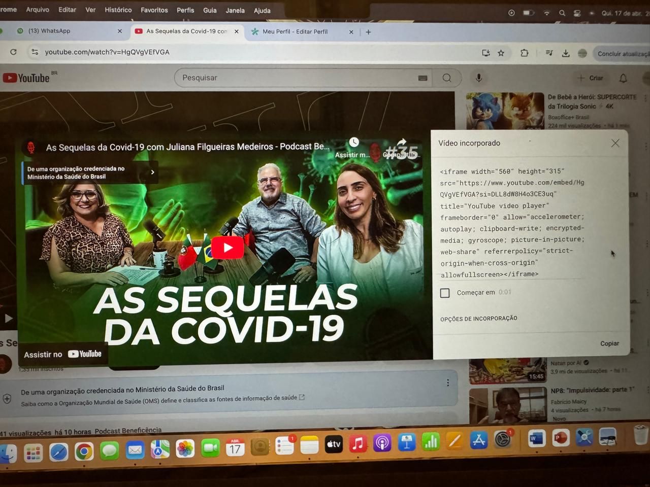Open the Editar menu
The width and height of the screenshot is (650, 487).
[67, 10]
